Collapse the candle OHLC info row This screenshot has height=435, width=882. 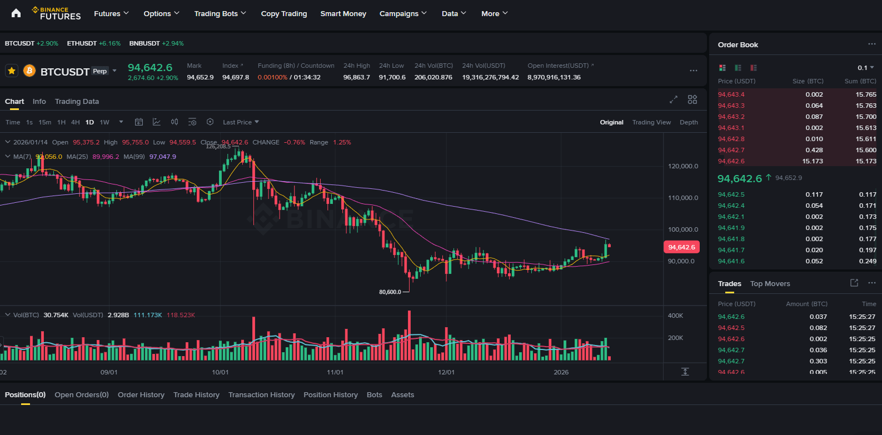click(x=8, y=142)
